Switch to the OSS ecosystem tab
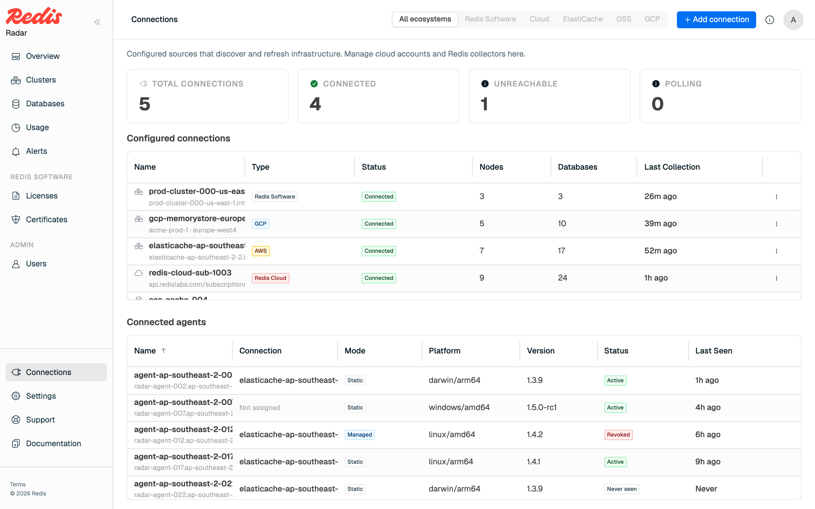 pyautogui.click(x=623, y=19)
